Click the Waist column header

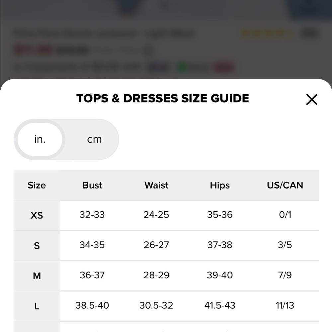click(156, 185)
